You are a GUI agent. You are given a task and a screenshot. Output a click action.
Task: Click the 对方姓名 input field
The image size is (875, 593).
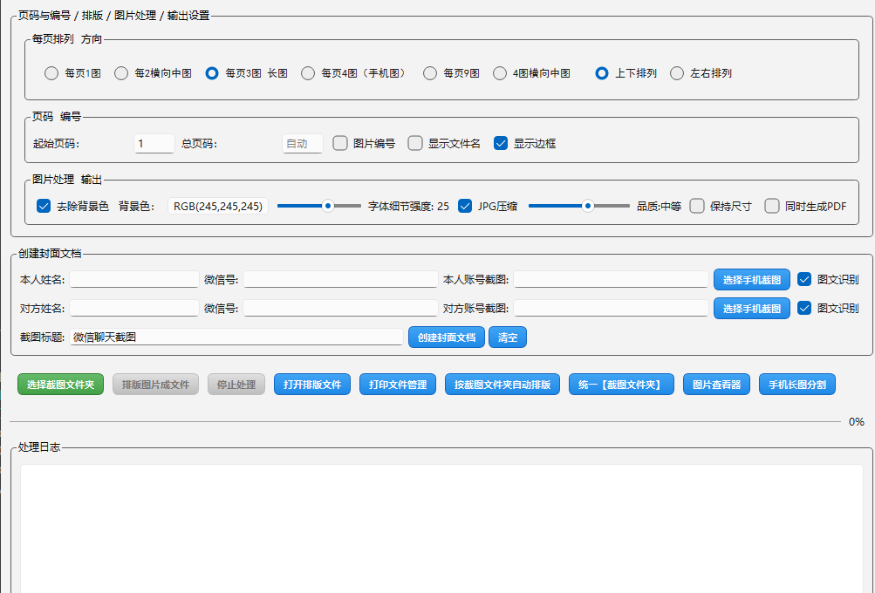click(134, 308)
